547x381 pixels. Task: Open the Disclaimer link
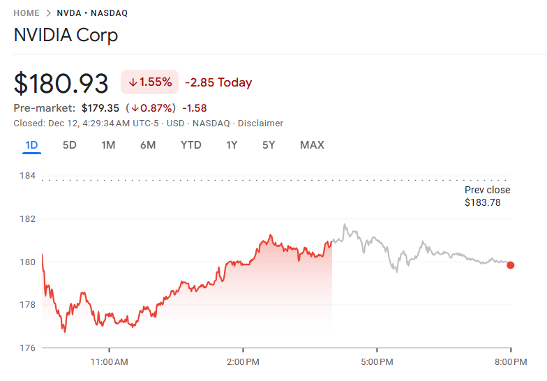[260, 124]
